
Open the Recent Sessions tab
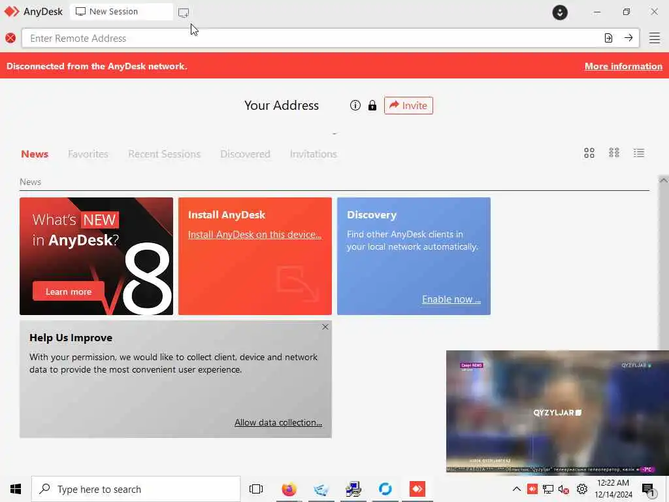coord(164,154)
